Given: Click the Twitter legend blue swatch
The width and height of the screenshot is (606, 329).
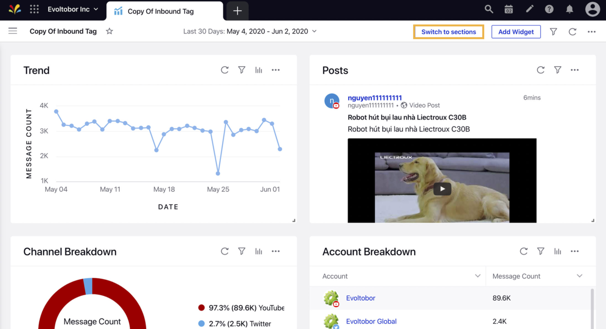Looking at the screenshot, I should click(x=201, y=323).
